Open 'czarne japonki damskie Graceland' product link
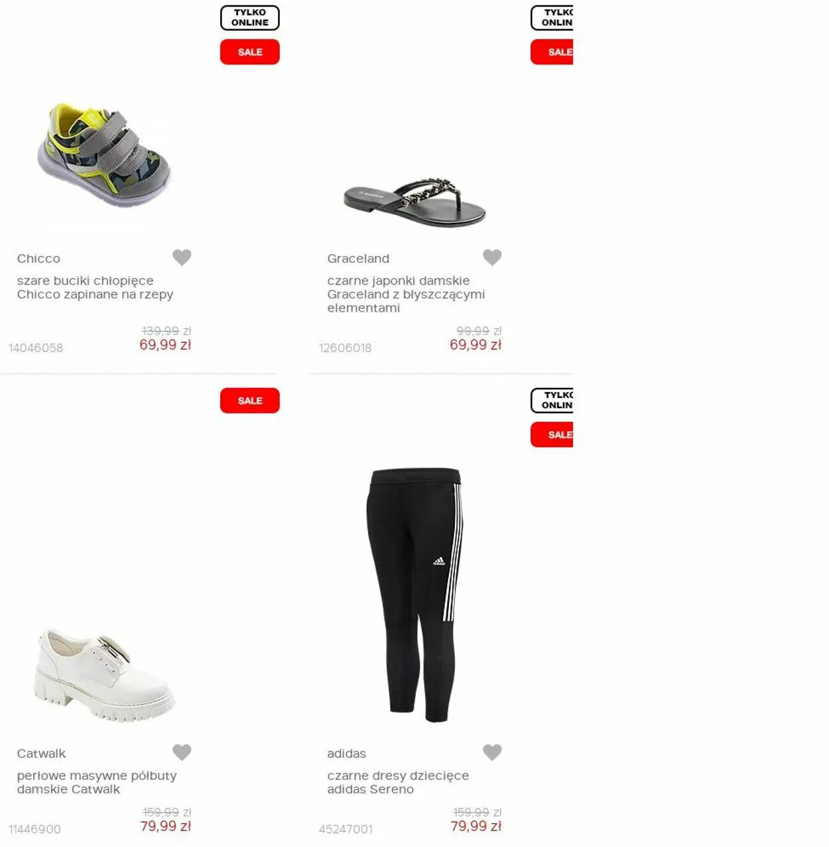Screen dimensions: 829x847 [406, 294]
